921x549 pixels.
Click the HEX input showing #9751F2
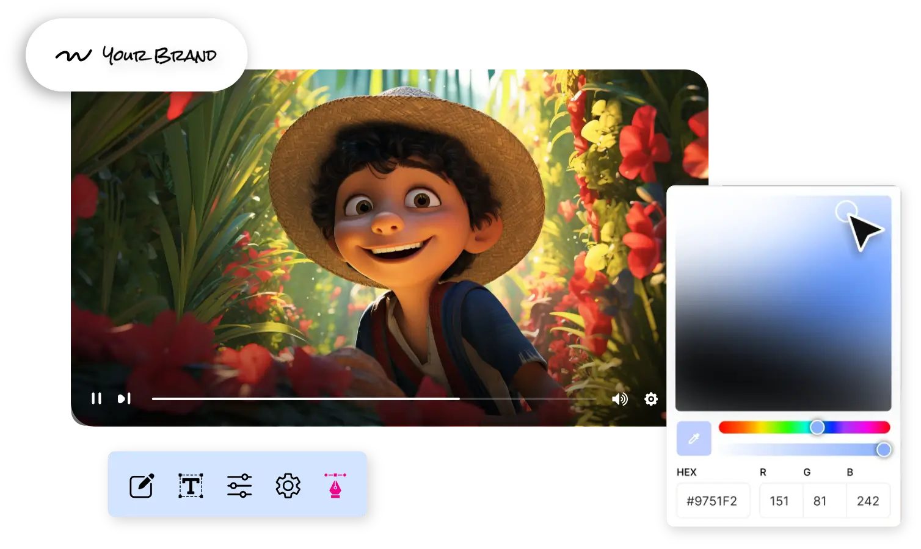713,500
